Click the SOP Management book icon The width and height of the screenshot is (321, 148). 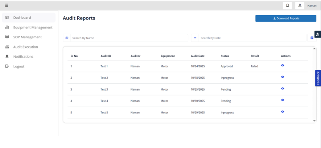point(7,37)
